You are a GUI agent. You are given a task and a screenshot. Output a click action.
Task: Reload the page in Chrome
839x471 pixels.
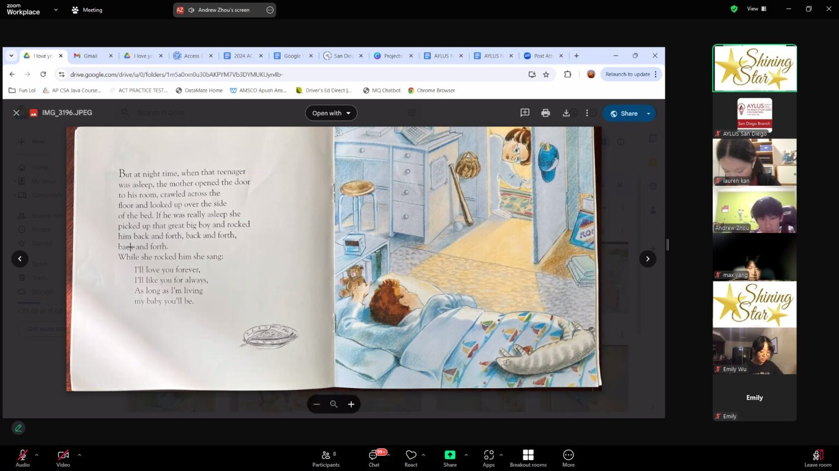[43, 74]
